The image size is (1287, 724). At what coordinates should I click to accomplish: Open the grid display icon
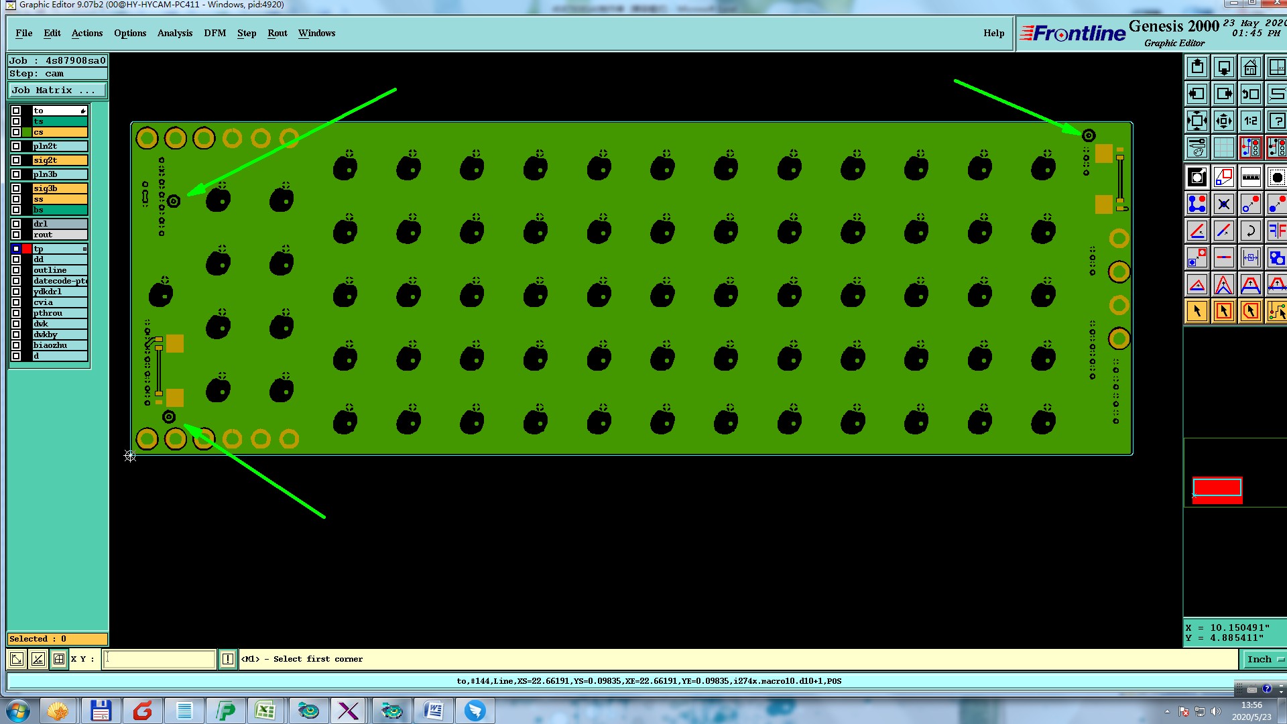[1223, 147]
